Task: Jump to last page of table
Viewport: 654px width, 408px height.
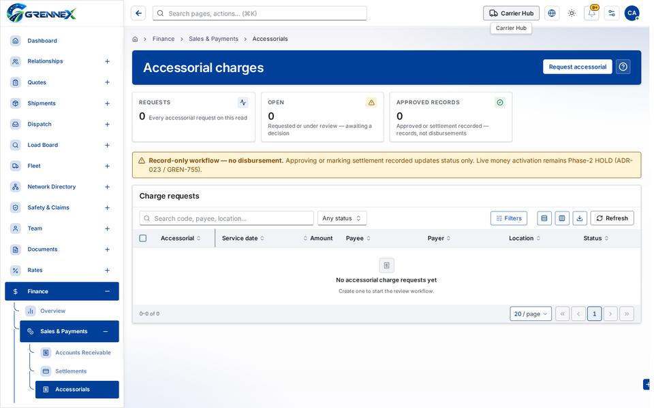Action: point(627,314)
